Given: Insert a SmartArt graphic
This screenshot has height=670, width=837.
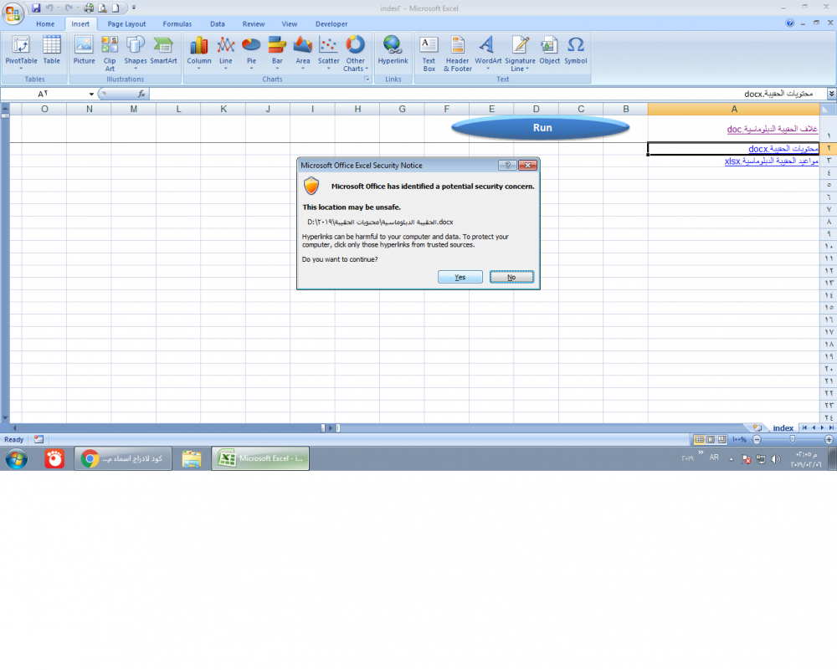Looking at the screenshot, I should coord(163,53).
